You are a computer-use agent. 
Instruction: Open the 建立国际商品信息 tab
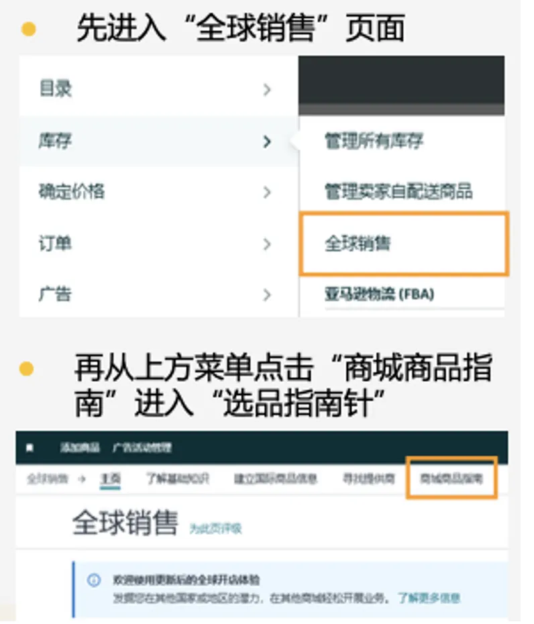pos(275,479)
